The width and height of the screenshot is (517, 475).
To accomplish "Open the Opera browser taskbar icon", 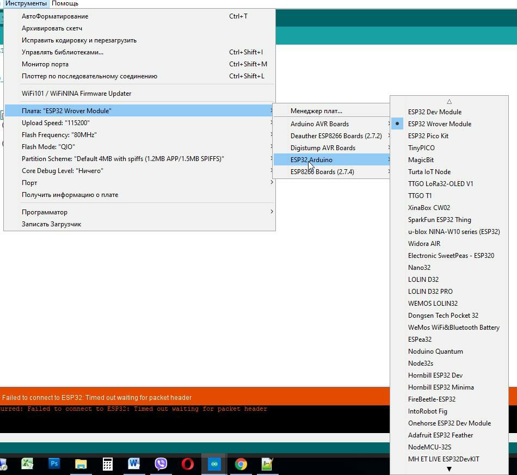I will point(188,464).
